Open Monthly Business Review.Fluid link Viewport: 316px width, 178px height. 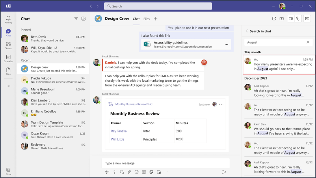(x=134, y=104)
